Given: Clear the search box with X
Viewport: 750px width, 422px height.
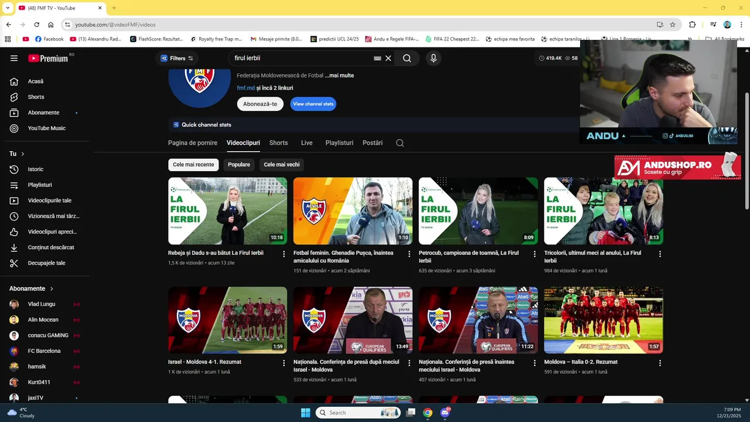Looking at the screenshot, I should (388, 58).
